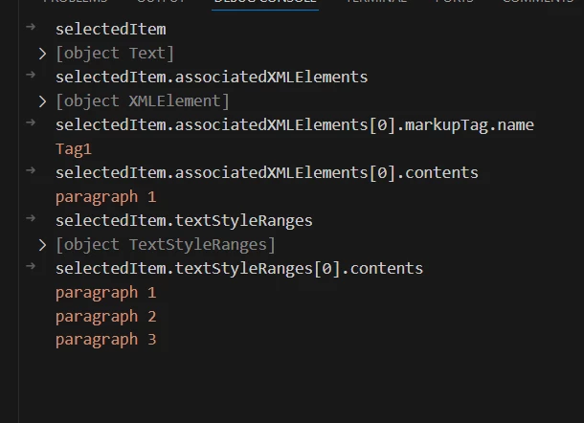Open the Ports panel tab
Viewport: 584px width, 423px height.
[455, 1]
